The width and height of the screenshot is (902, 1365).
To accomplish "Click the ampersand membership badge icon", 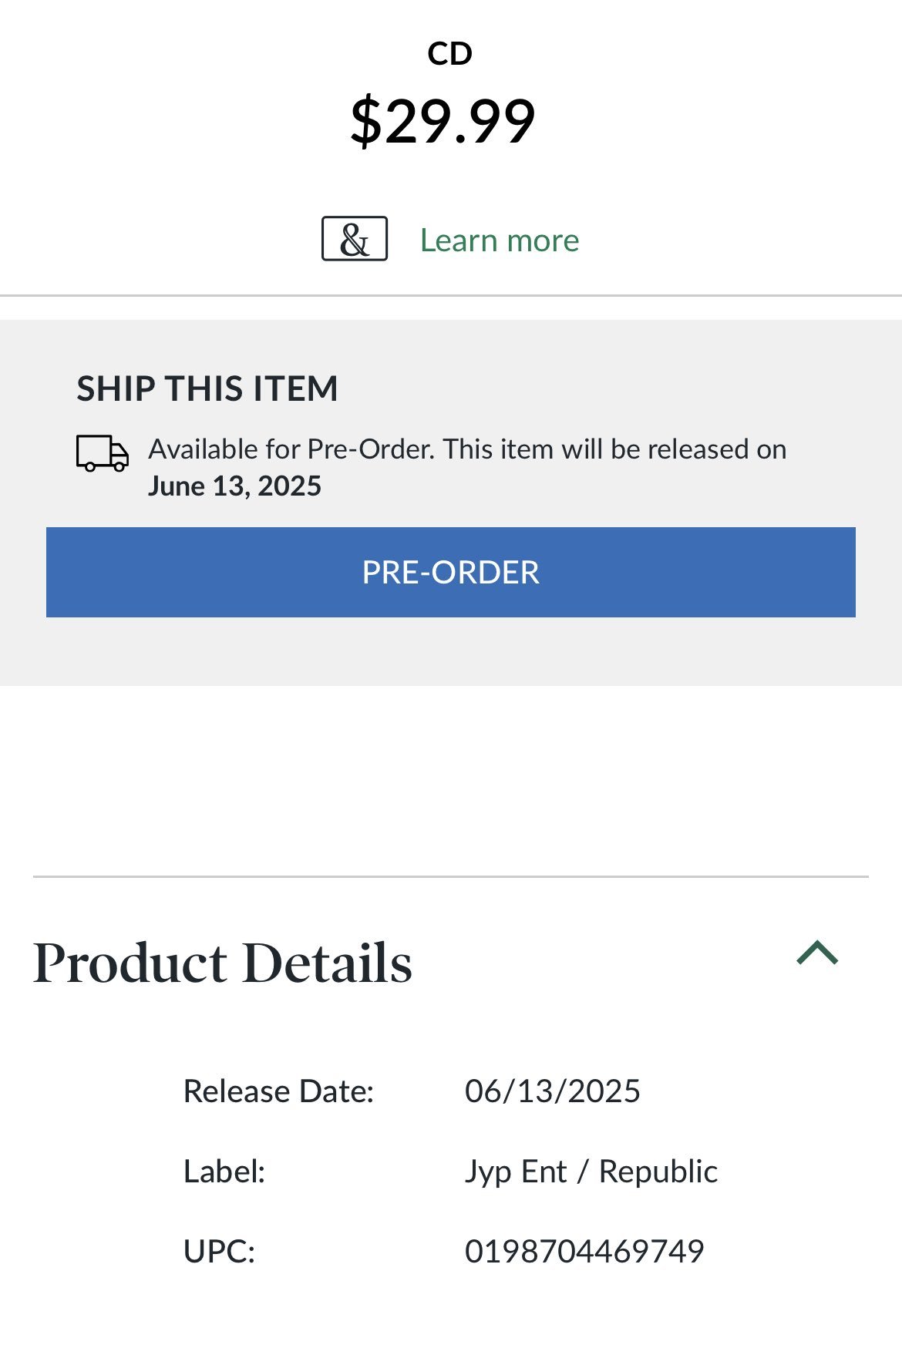I will [355, 239].
